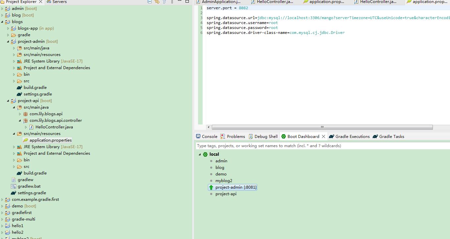This screenshot has width=450, height=239.
Task: Click spring.datasource.driver-class-name line in editor
Action: coord(276,33)
